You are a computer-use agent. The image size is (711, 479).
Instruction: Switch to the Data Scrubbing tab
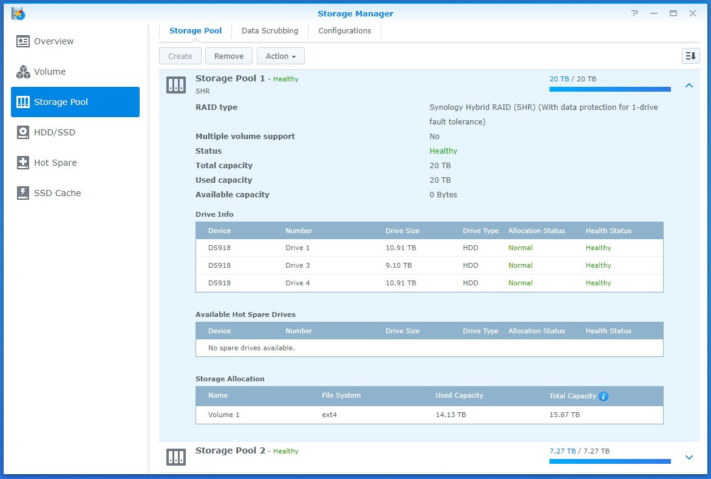pos(270,30)
